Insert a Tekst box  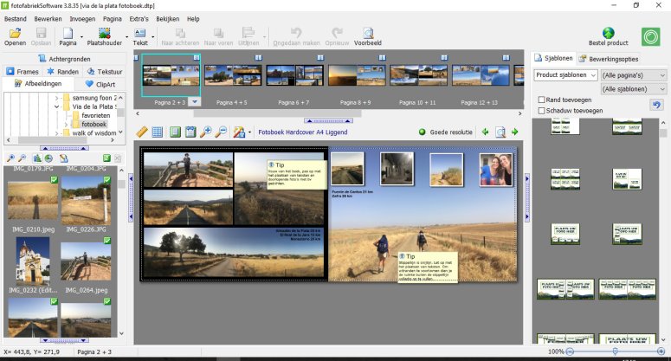pos(140,34)
